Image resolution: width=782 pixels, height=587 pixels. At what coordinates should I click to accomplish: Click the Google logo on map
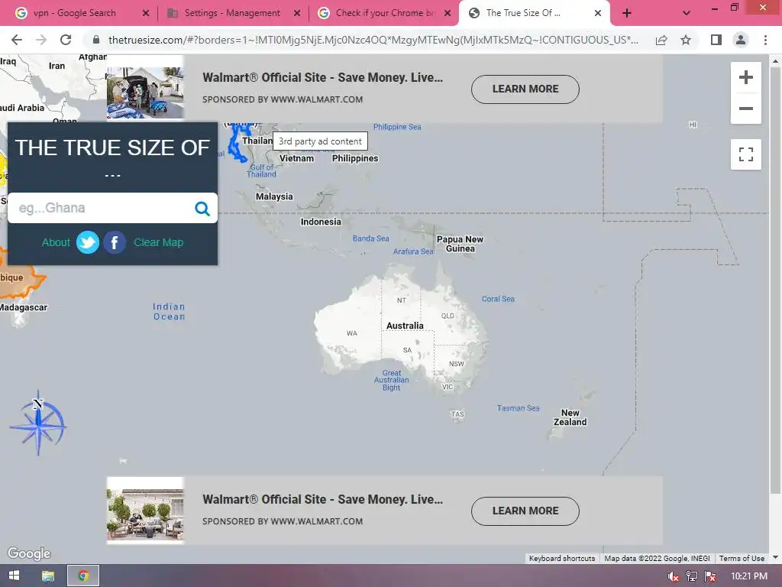(x=29, y=553)
